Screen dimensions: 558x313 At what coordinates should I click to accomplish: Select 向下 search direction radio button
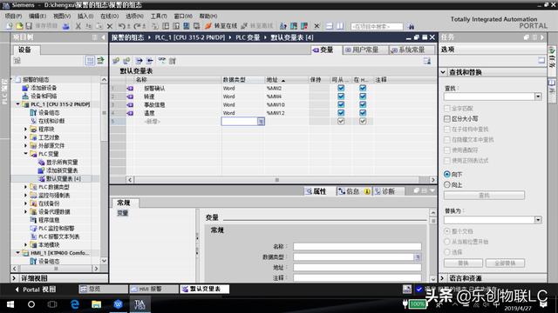click(447, 174)
